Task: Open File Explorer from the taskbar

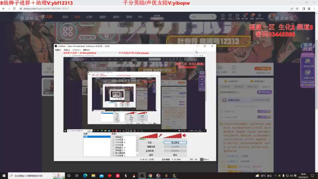Action: pyautogui.click(x=93, y=175)
